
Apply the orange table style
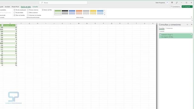pos(79,12)
